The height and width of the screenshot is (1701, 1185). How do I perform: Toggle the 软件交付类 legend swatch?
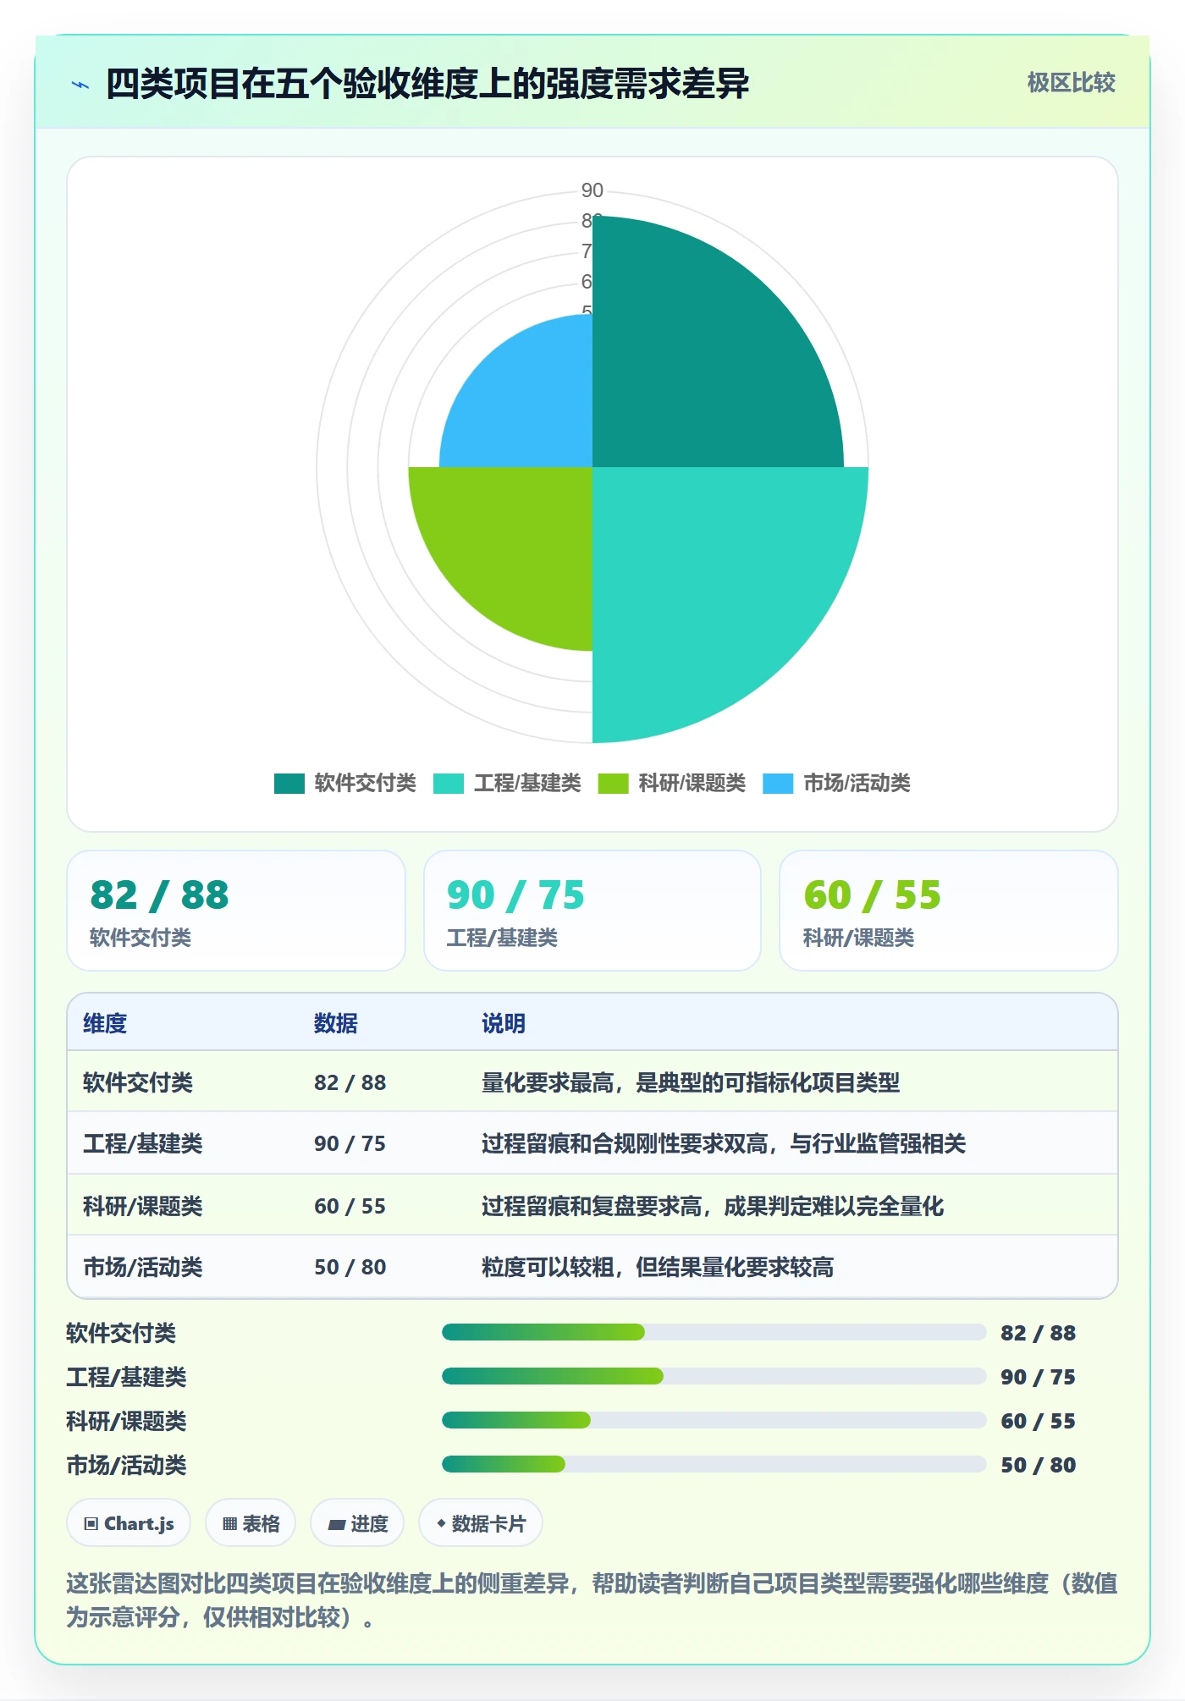289,784
